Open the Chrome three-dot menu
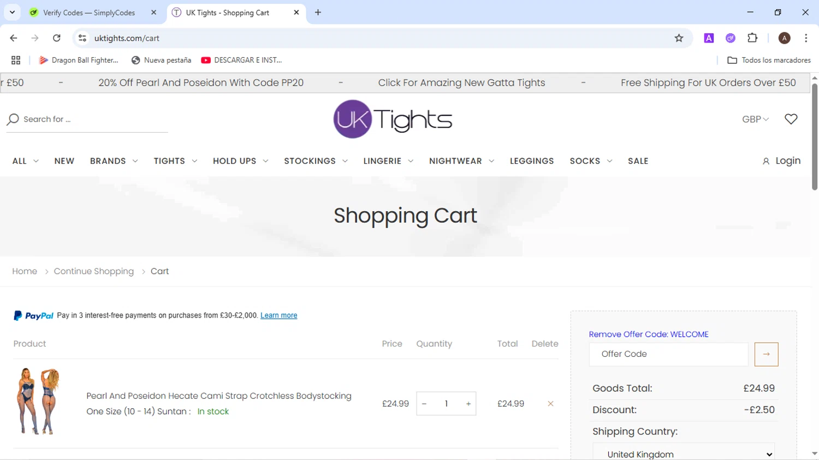 (x=806, y=38)
